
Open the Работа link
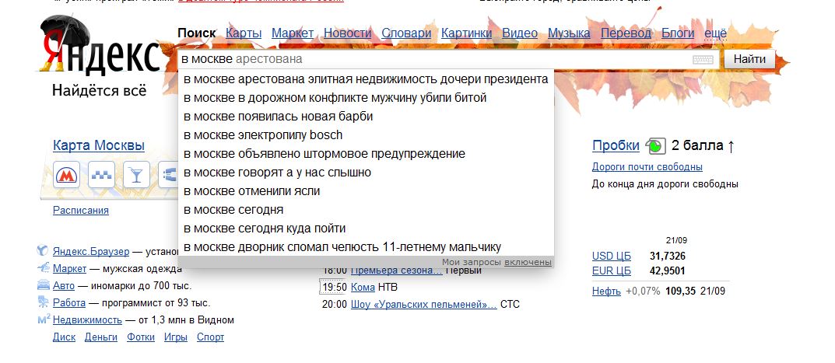[x=69, y=303]
